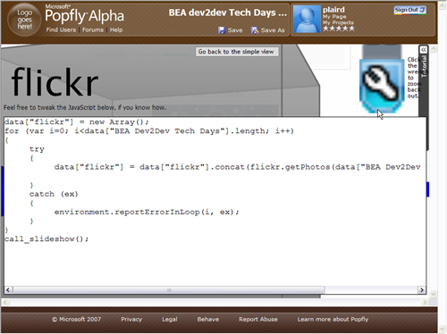Click the Tutorial vertical tab label
This screenshot has height=334, width=447.
(x=424, y=66)
